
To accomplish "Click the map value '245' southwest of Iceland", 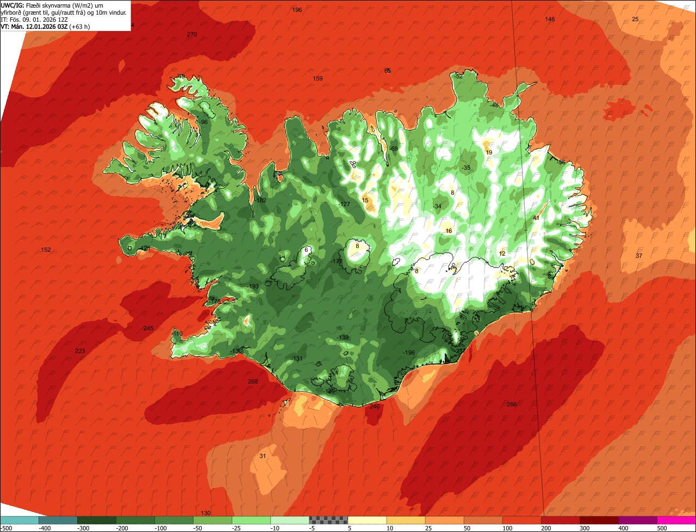I will coord(148,329).
